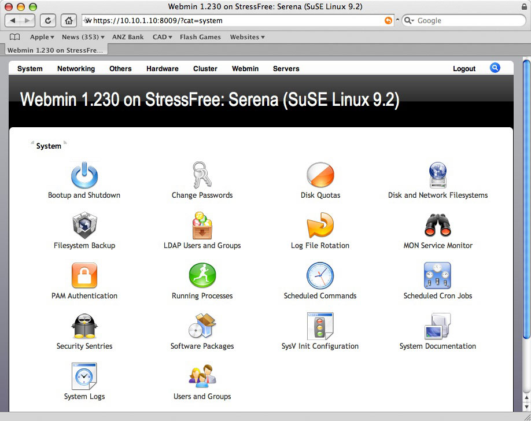Click the Logout link

[x=464, y=68]
